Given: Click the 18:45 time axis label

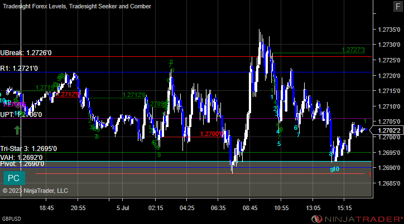Looking at the screenshot, I should click(x=46, y=208).
